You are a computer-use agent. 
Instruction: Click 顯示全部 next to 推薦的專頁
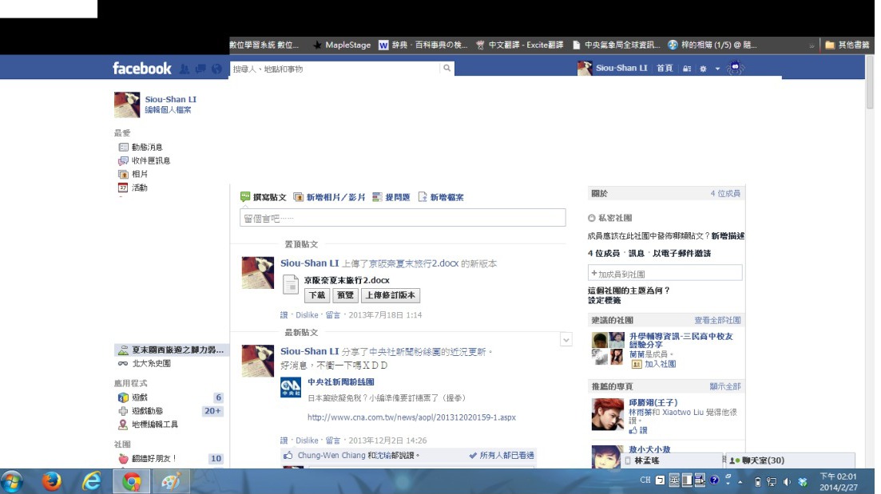click(x=724, y=386)
